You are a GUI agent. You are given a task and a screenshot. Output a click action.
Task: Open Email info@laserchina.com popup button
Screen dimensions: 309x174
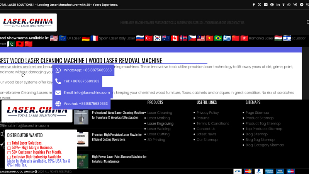pyautogui.click(x=83, y=92)
